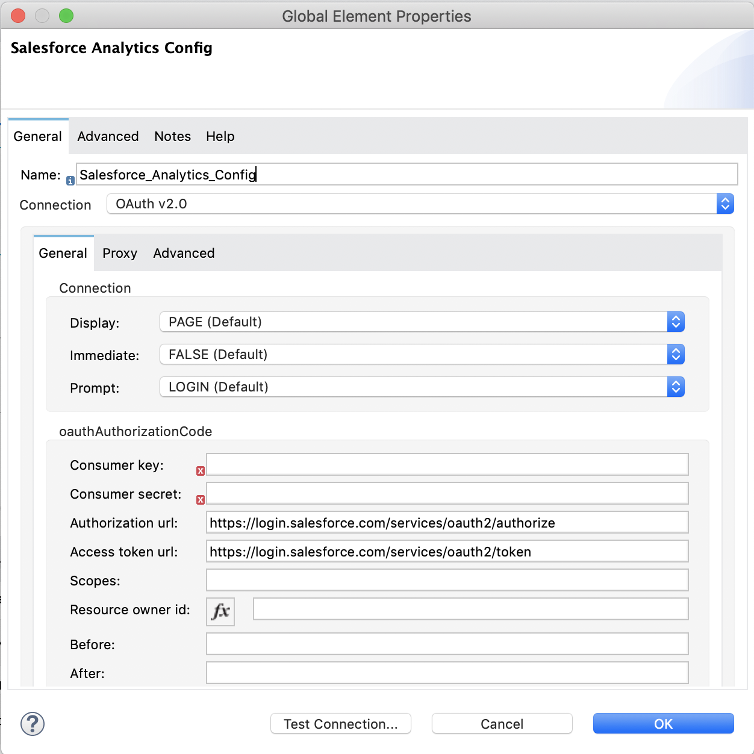The height and width of the screenshot is (754, 754).
Task: Select the Authorization url text field
Action: click(x=447, y=522)
